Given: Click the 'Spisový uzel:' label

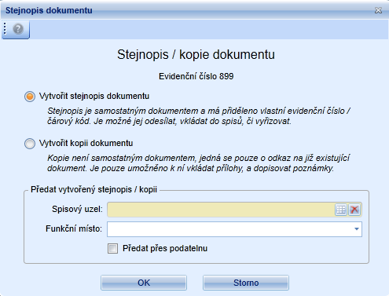Looking at the screenshot, I should [77, 210].
